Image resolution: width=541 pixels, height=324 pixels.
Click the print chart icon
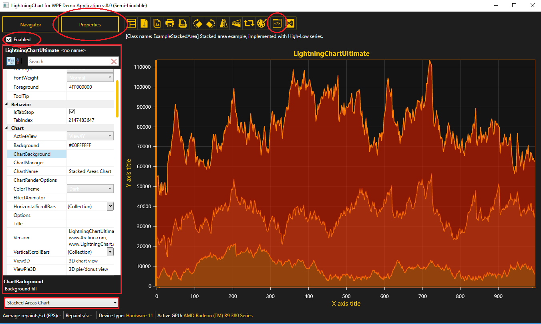click(x=170, y=23)
